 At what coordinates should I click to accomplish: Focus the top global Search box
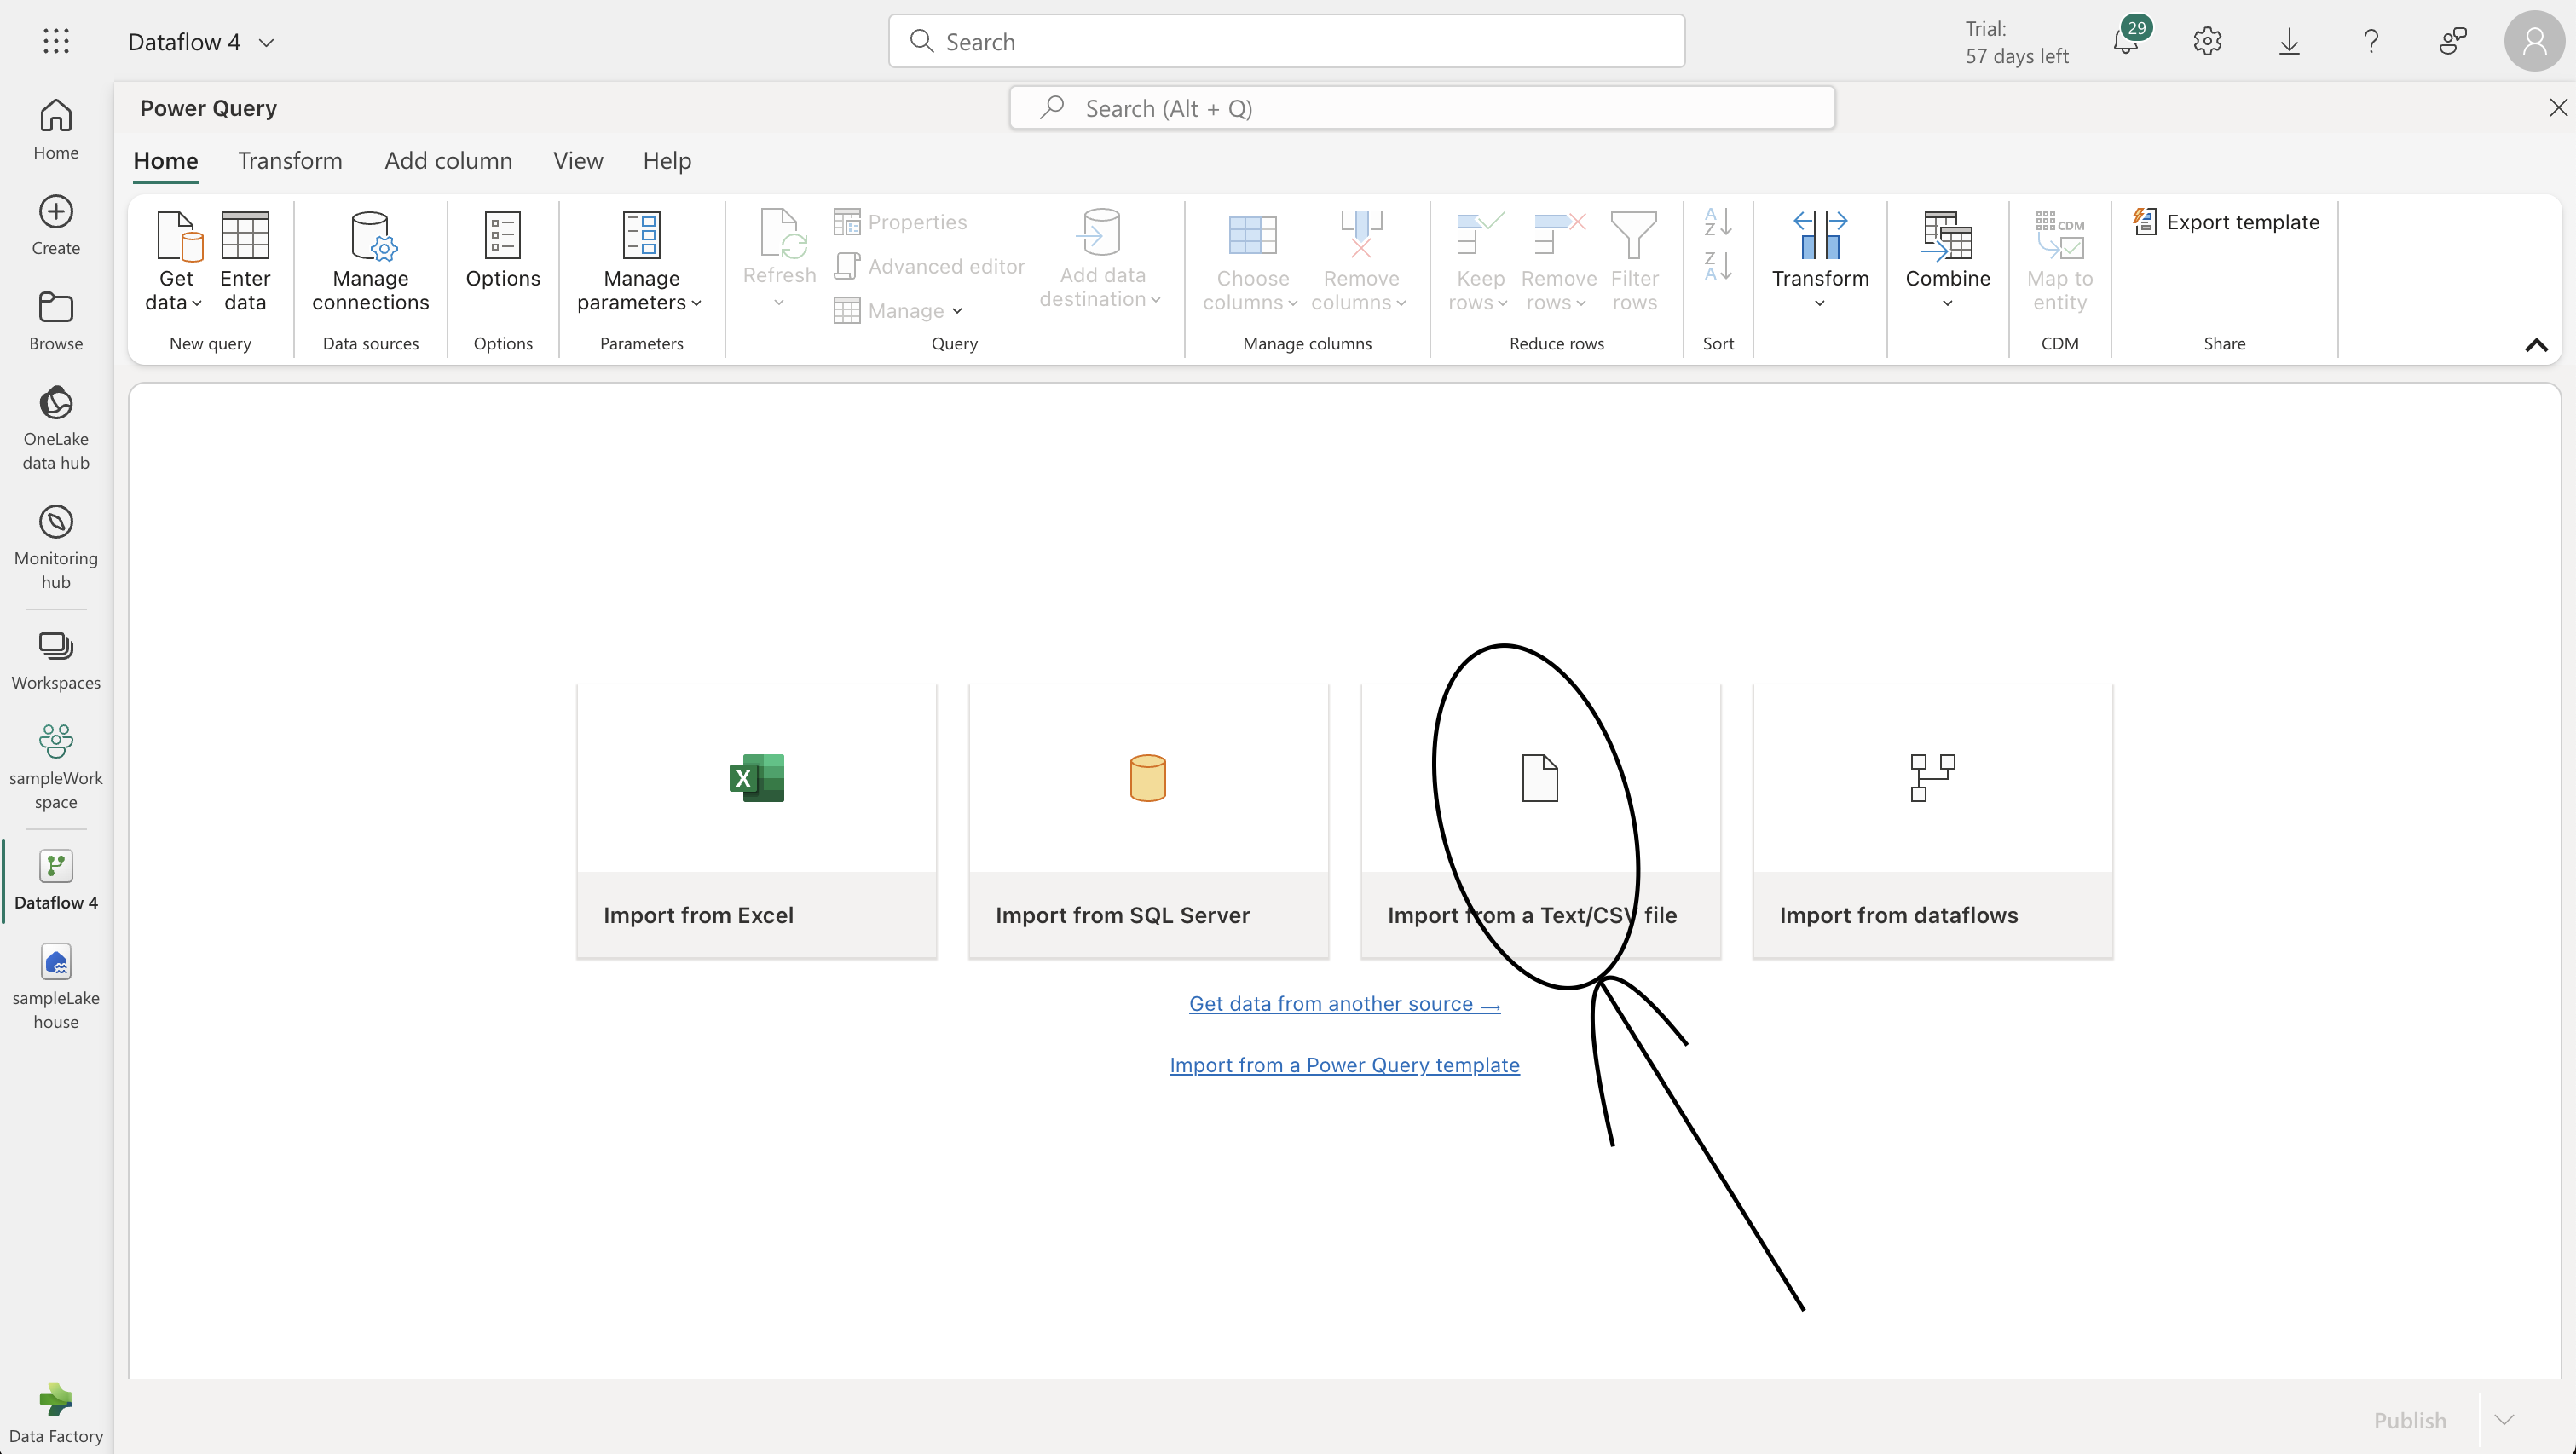point(1286,41)
